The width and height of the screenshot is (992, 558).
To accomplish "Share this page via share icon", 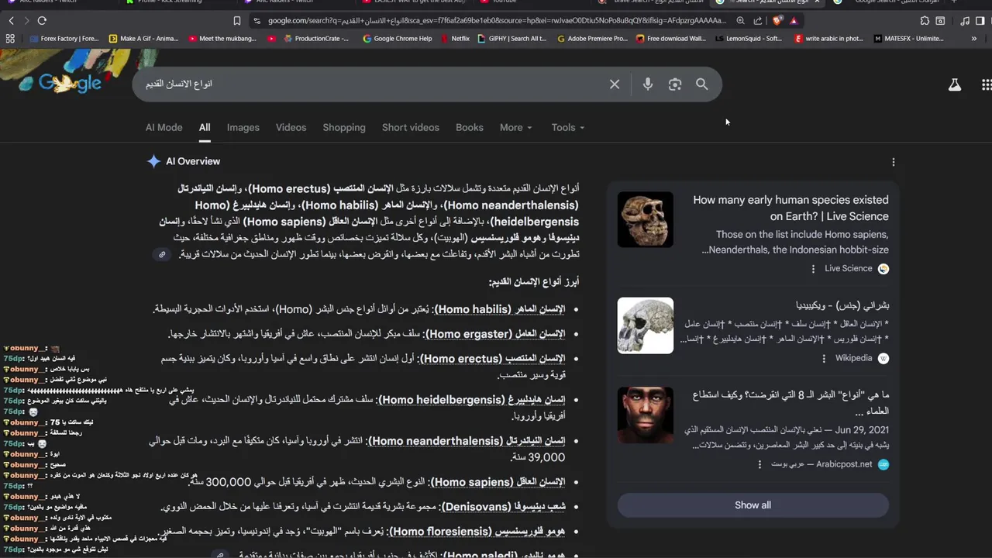I will [758, 21].
